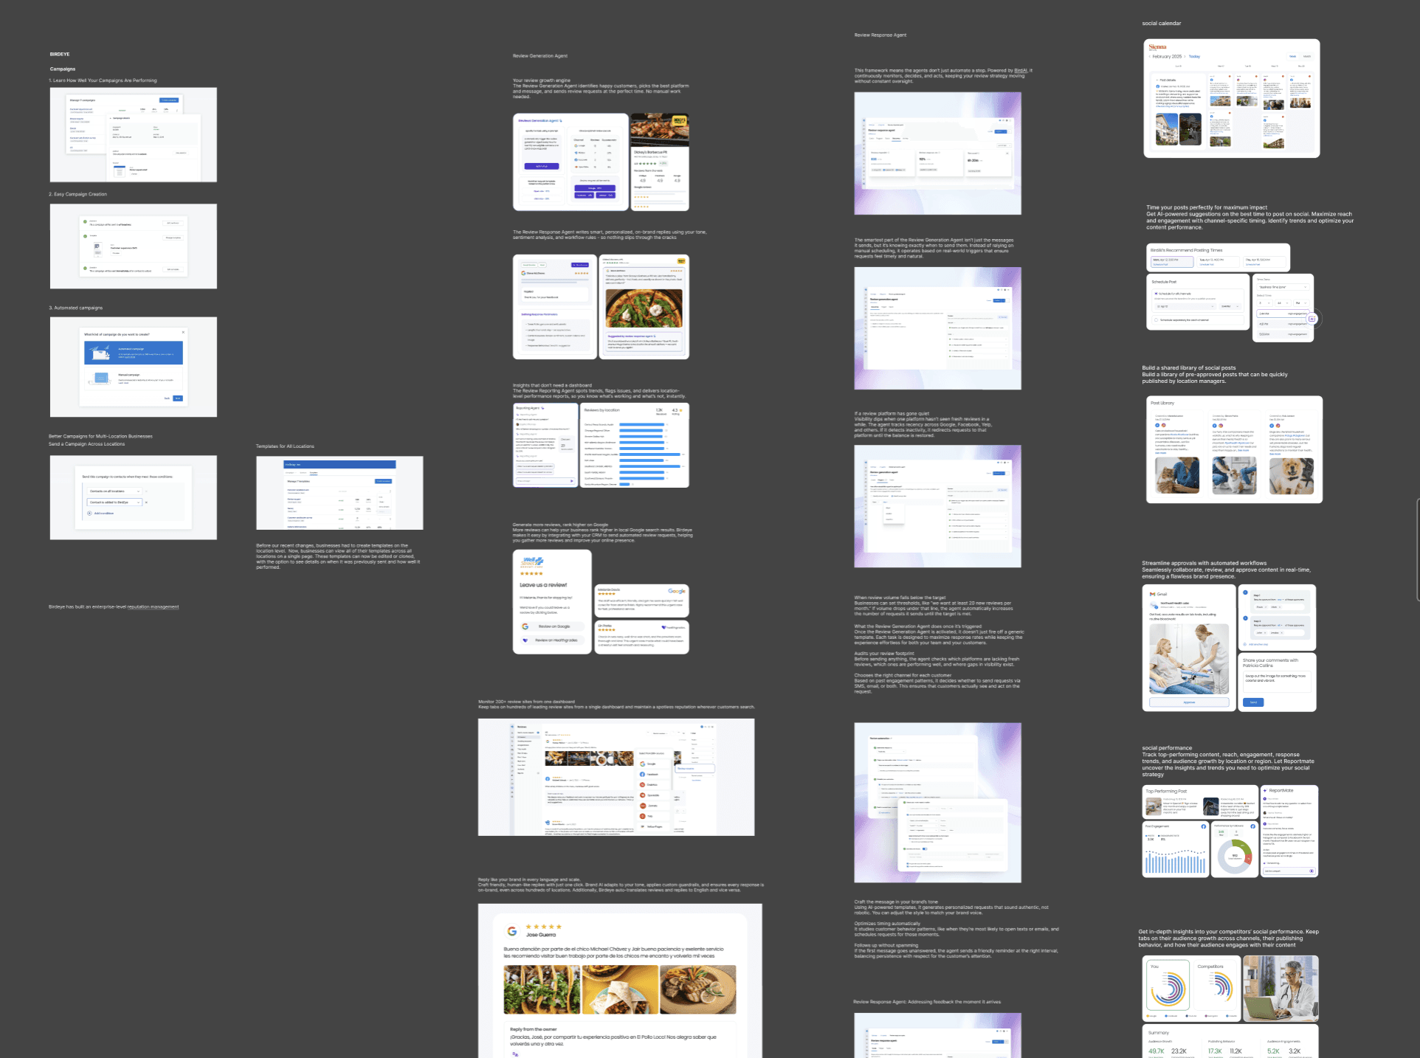Open the AM/PM time dropdown
Viewport: 1420px width, 1058px height.
(1300, 303)
